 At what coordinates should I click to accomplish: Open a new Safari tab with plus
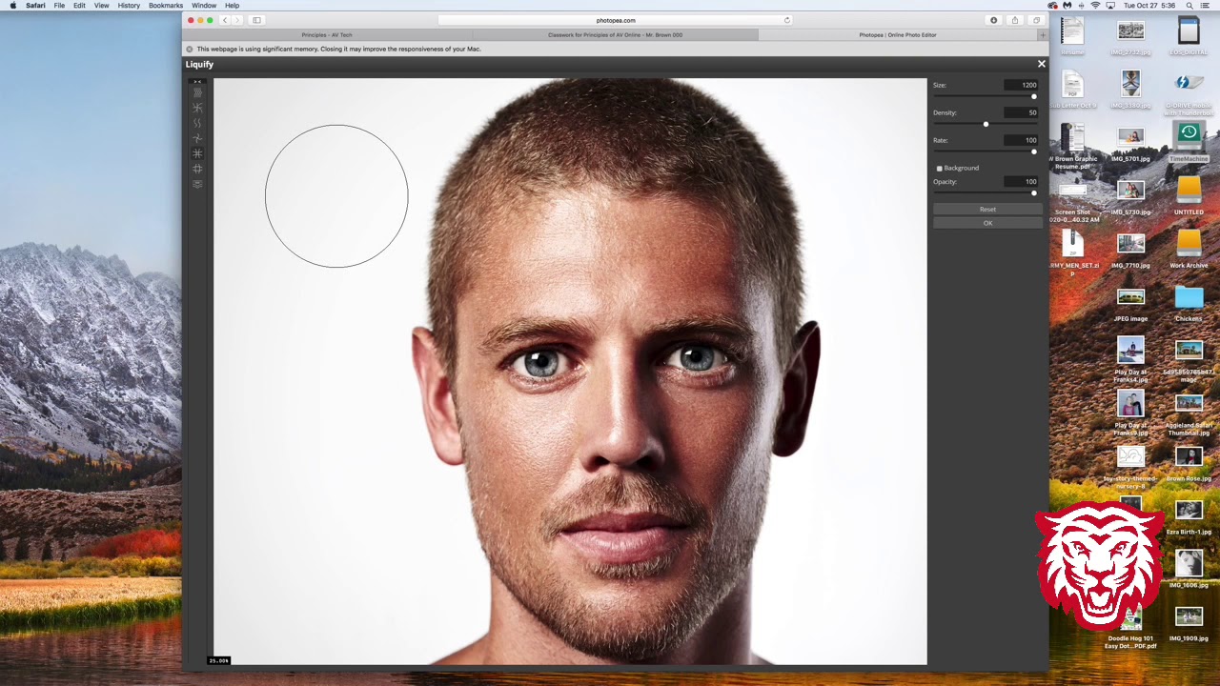pos(1043,34)
